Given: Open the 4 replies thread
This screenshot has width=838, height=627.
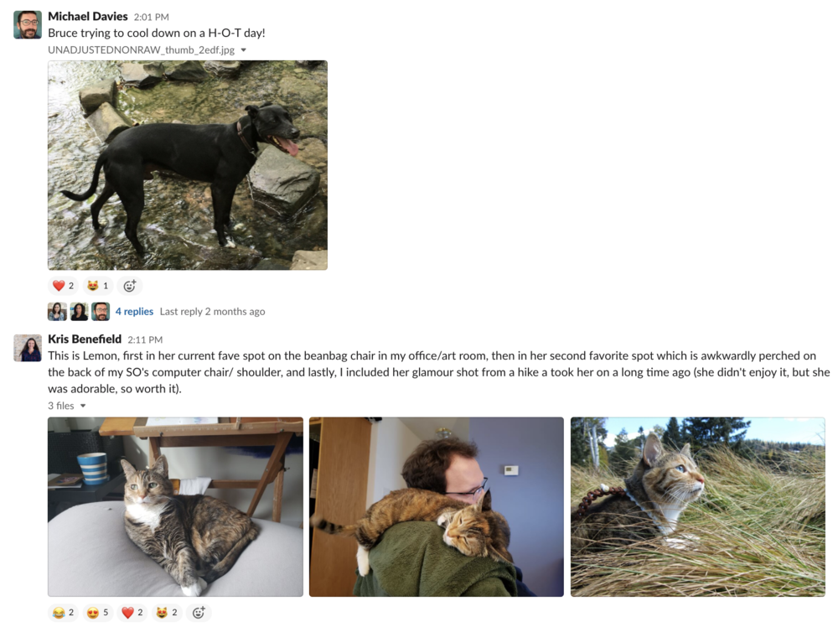Looking at the screenshot, I should pyautogui.click(x=134, y=311).
